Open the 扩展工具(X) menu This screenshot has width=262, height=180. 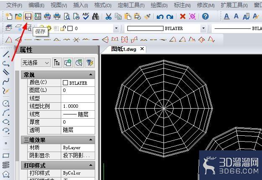pyautogui.click(x=234, y=5)
